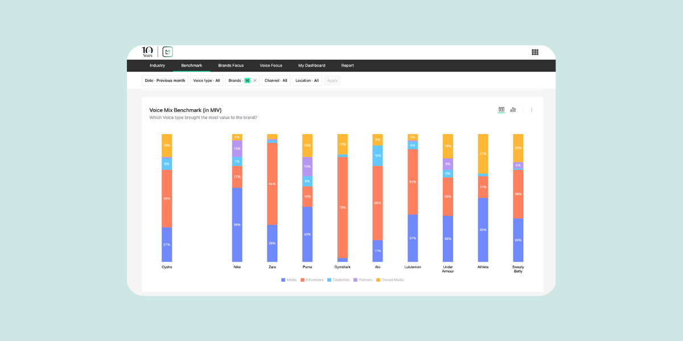This screenshot has width=683, height=341.
Task: Click Lululemon's 51% Influencers segment
Action: (x=413, y=182)
